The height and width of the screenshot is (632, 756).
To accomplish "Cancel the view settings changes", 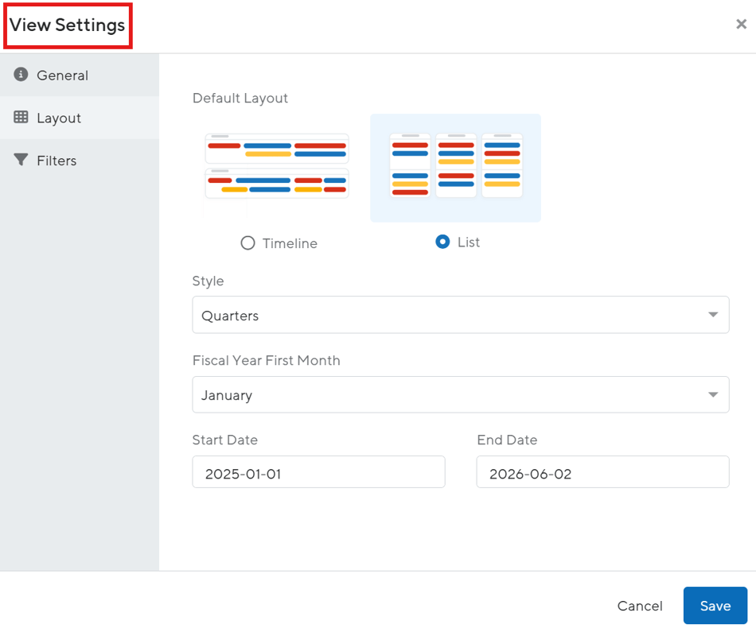I will click(640, 606).
